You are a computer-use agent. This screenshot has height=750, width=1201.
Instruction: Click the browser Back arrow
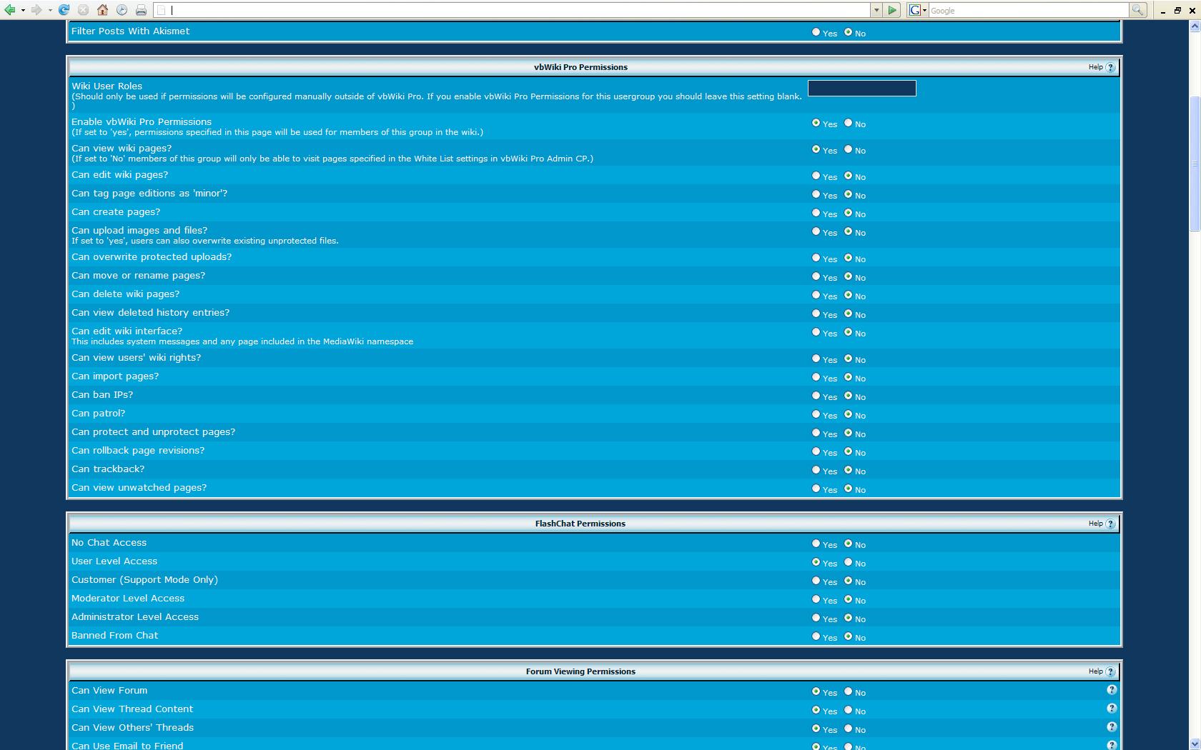pos(10,10)
